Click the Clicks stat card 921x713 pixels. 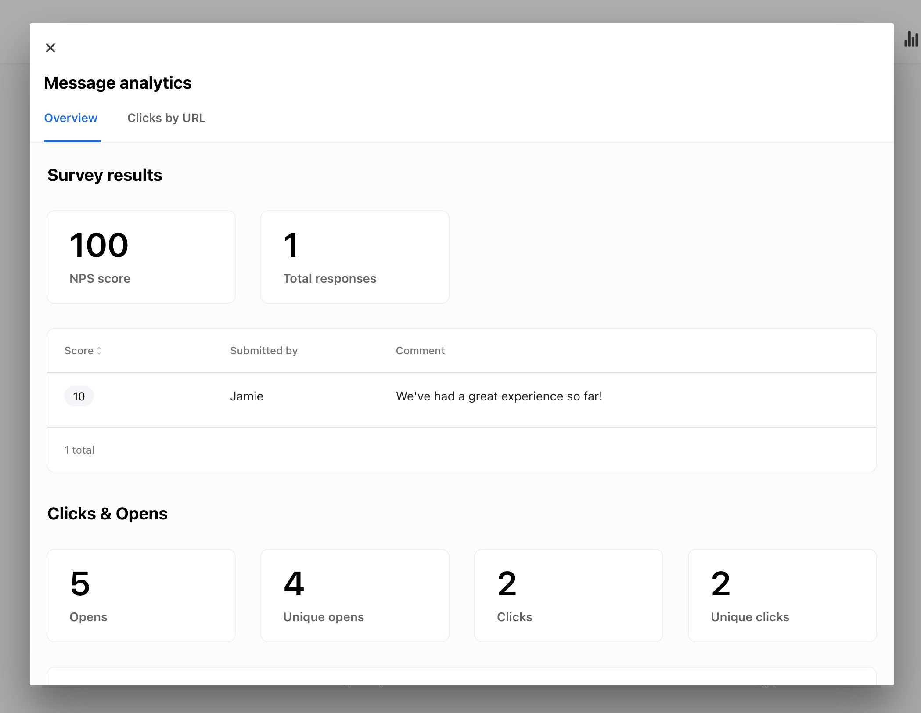tap(568, 595)
